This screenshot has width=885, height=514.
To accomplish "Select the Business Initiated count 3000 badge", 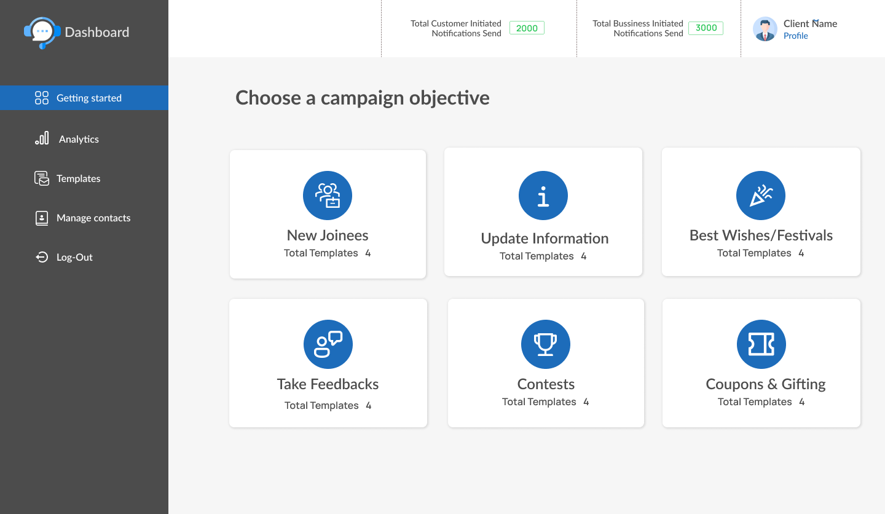I will [x=706, y=28].
